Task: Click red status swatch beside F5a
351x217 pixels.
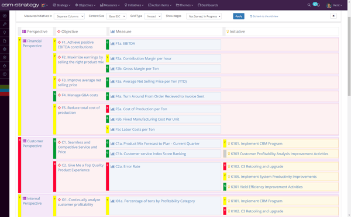Action: 108,109
